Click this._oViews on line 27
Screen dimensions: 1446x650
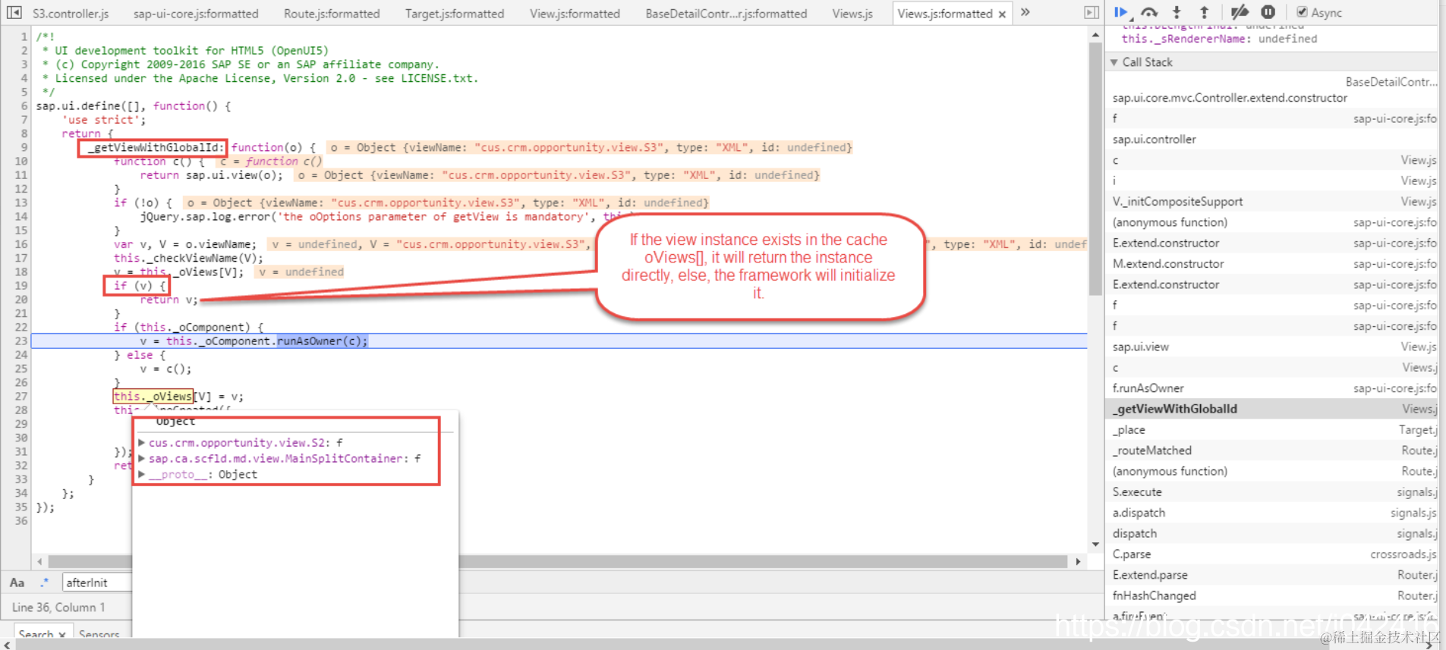(153, 397)
